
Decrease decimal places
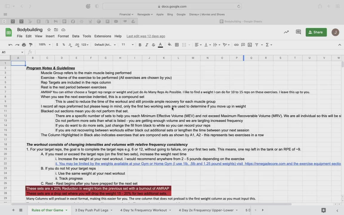pyautogui.click(x=70, y=45)
